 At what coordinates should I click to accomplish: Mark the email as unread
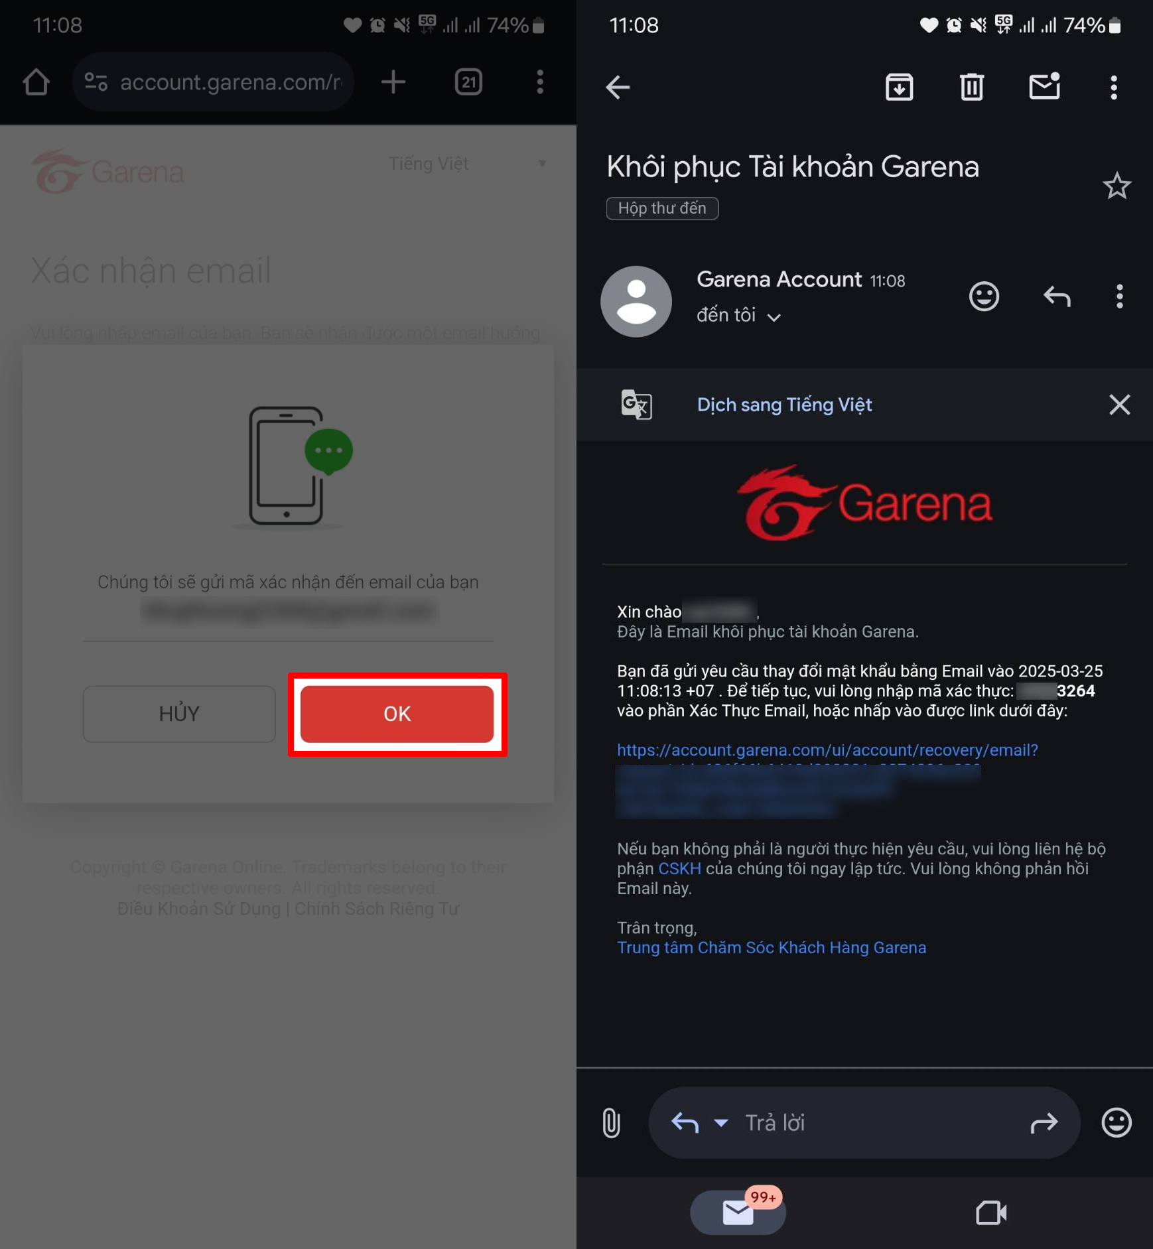pyautogui.click(x=1044, y=87)
